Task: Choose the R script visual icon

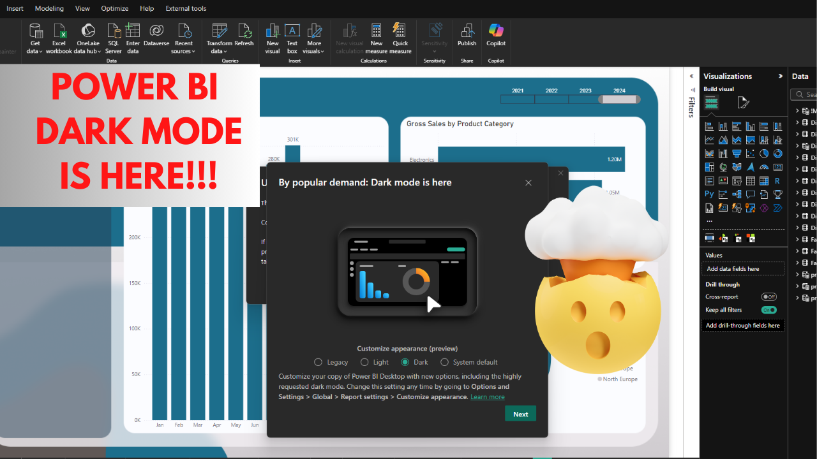Action: [777, 181]
